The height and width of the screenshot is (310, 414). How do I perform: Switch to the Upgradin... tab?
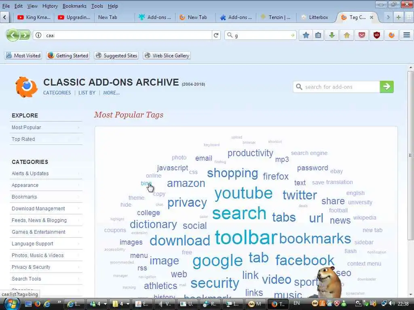tap(74, 17)
